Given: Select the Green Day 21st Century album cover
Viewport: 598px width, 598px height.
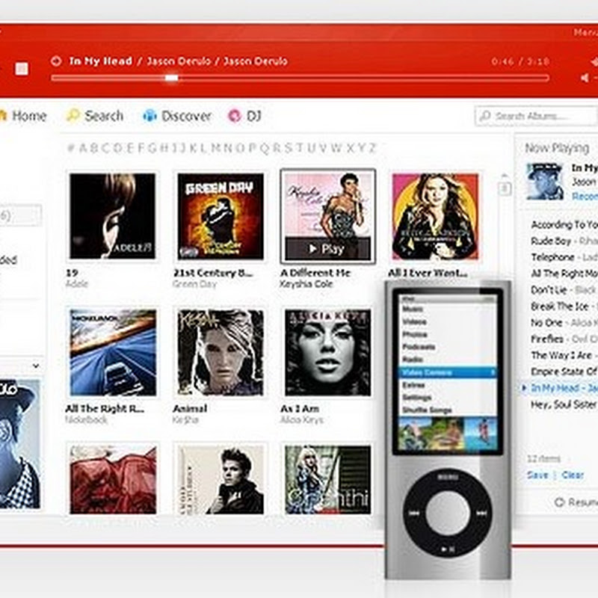Looking at the screenshot, I should 221,216.
